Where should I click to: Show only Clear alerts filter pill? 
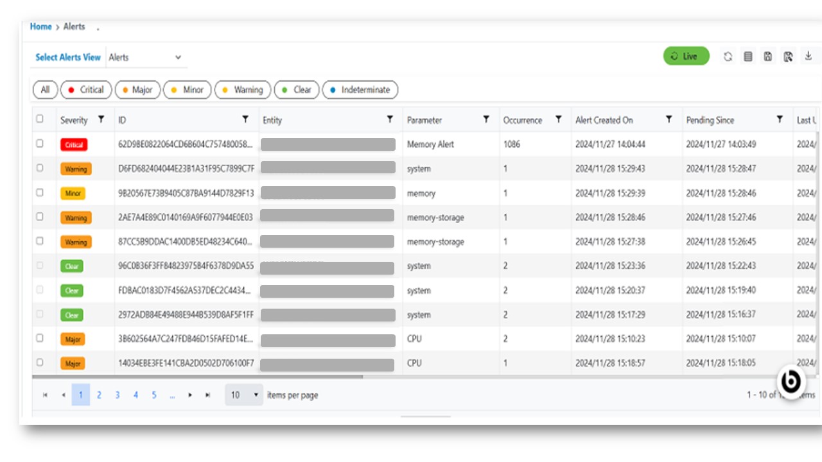click(297, 90)
